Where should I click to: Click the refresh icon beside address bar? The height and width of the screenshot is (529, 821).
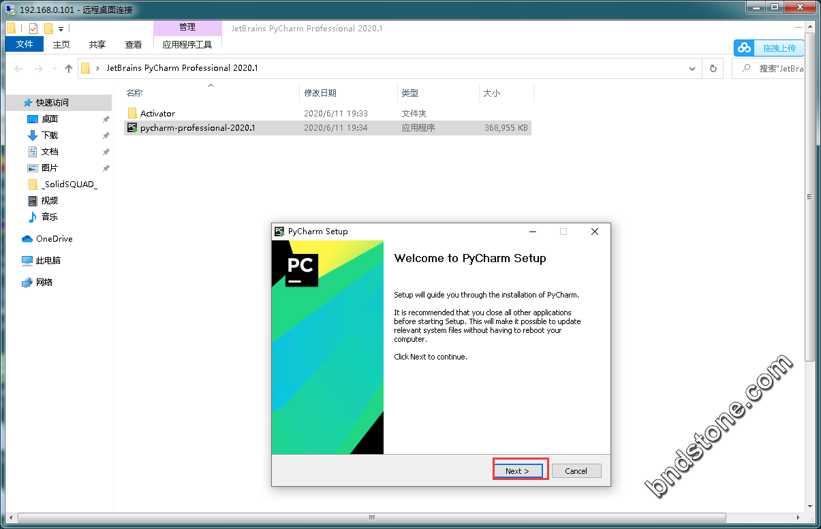tap(713, 68)
